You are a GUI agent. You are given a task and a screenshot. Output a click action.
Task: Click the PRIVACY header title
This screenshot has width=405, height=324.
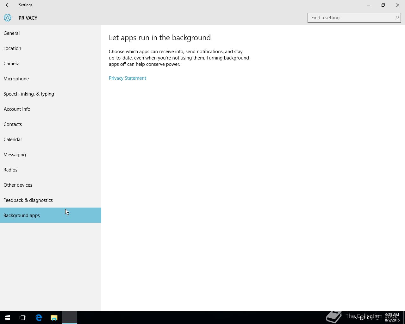coord(28,18)
